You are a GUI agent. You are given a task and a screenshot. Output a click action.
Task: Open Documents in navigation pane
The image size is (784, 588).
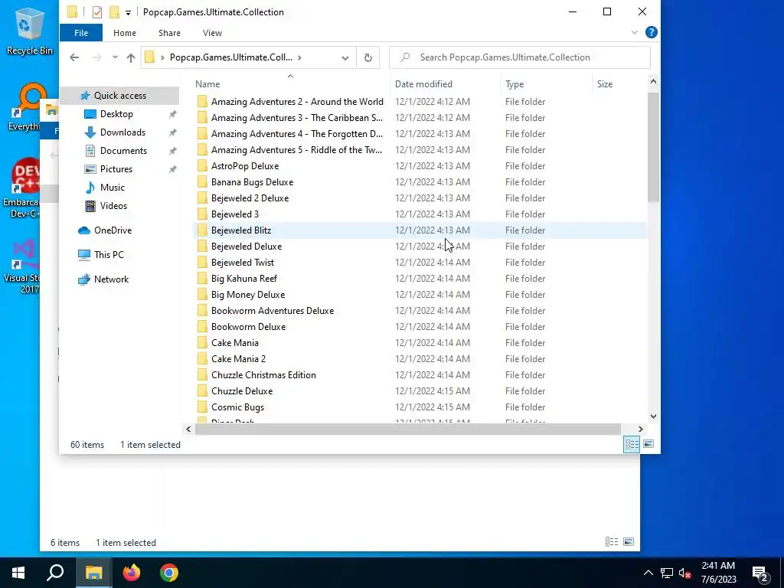click(123, 151)
